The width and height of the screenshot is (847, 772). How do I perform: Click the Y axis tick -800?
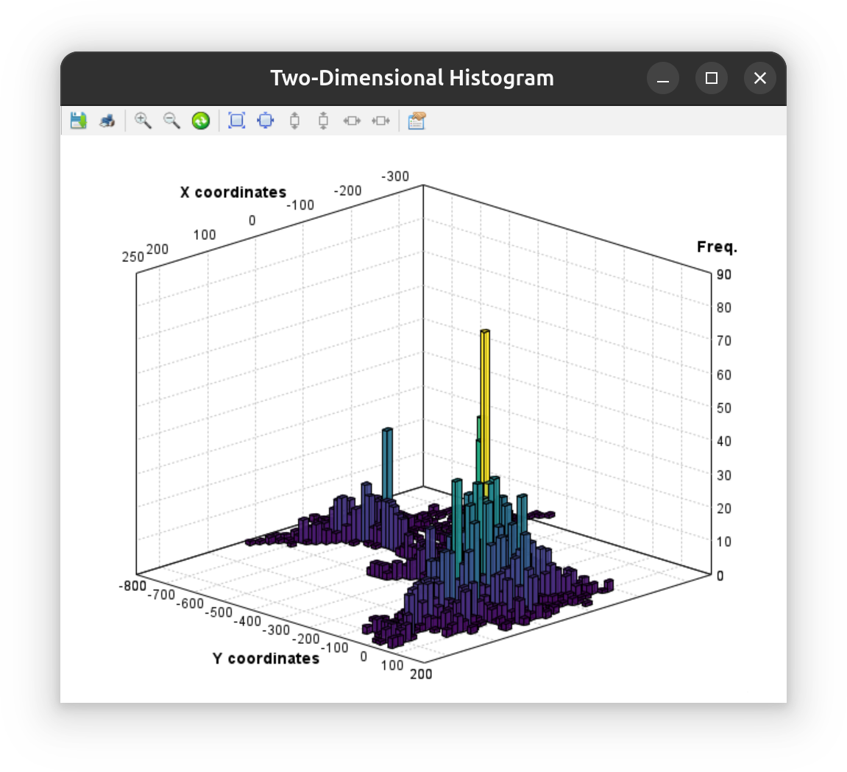pos(132,586)
